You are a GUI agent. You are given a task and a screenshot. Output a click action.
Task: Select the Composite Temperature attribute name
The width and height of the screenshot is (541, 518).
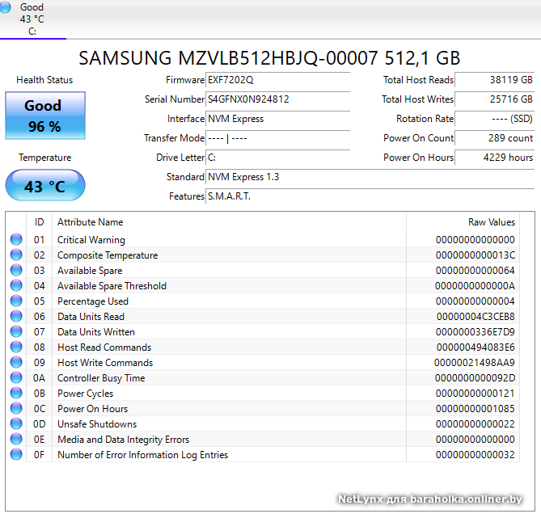(x=108, y=255)
